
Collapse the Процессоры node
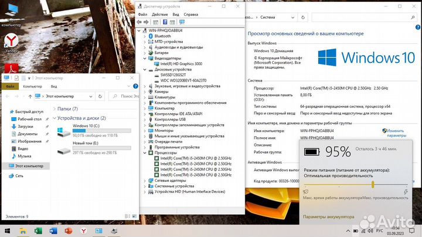(x=145, y=153)
